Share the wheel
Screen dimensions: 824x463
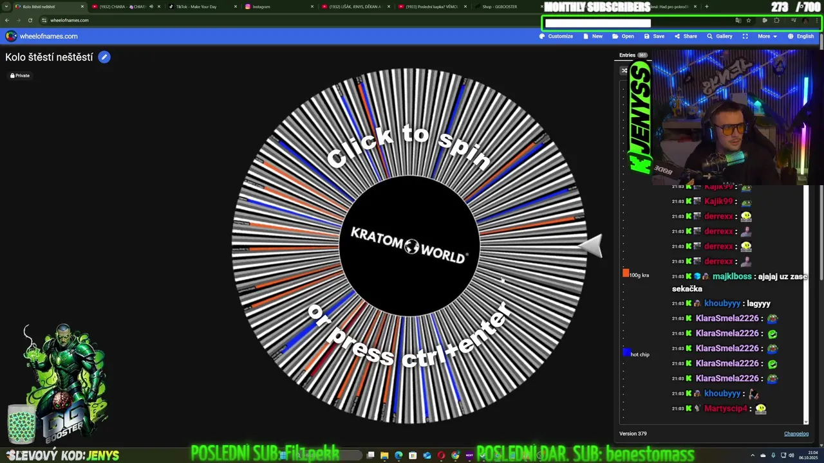[686, 36]
